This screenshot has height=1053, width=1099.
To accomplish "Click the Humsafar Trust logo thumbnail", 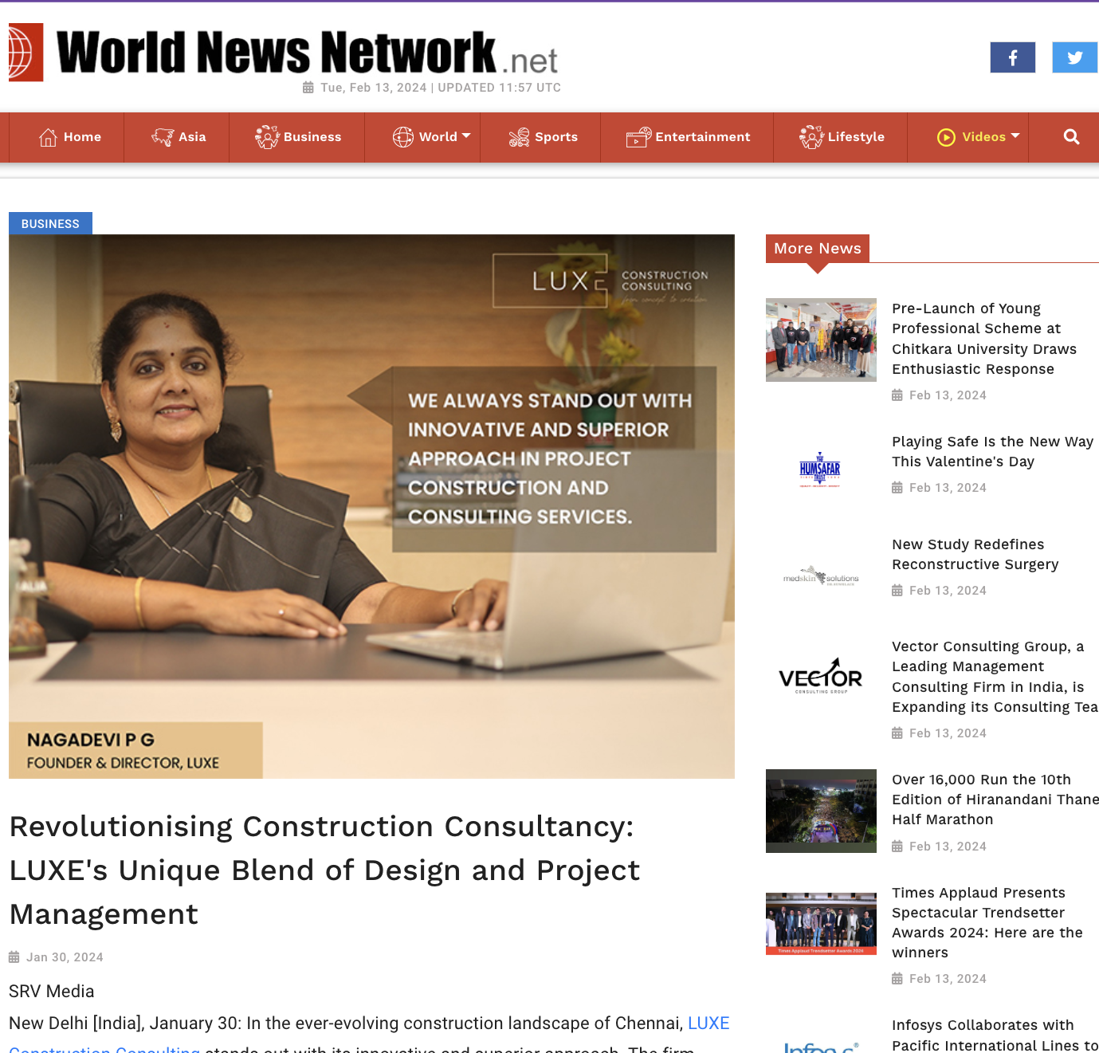I will click(820, 470).
